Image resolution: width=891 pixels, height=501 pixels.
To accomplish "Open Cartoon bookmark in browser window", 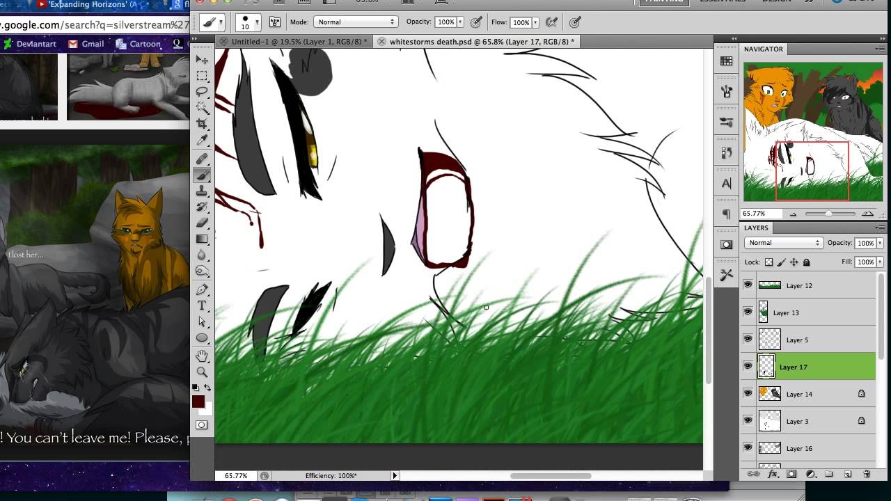I will tap(139, 44).
